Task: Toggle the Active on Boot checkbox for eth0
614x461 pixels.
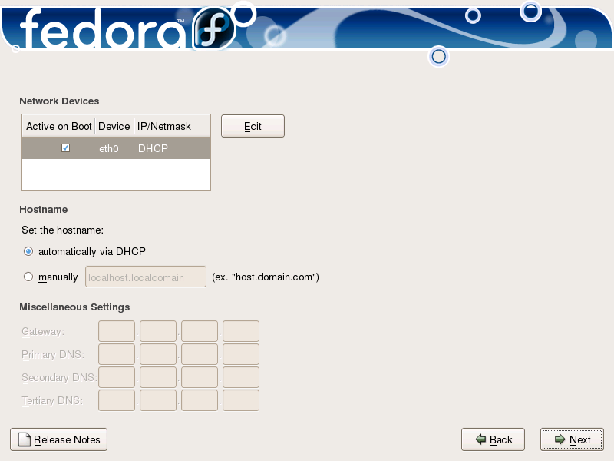Action: (x=65, y=148)
